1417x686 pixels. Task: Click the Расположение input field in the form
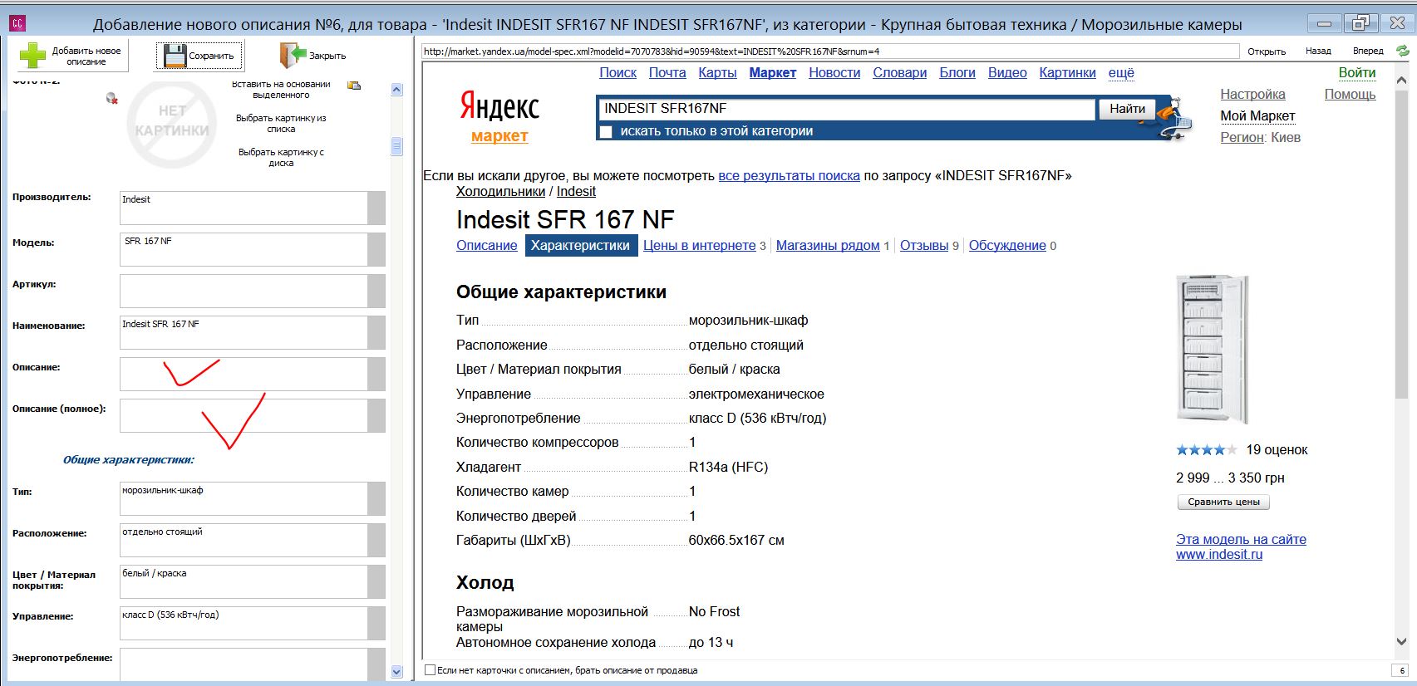click(244, 540)
